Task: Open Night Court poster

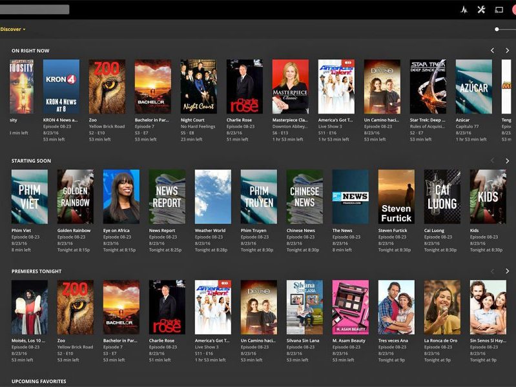Action: pos(199,86)
